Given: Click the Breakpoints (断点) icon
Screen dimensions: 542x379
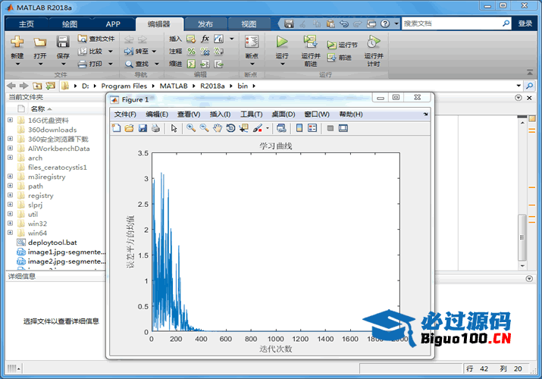Looking at the screenshot, I should pyautogui.click(x=252, y=42).
